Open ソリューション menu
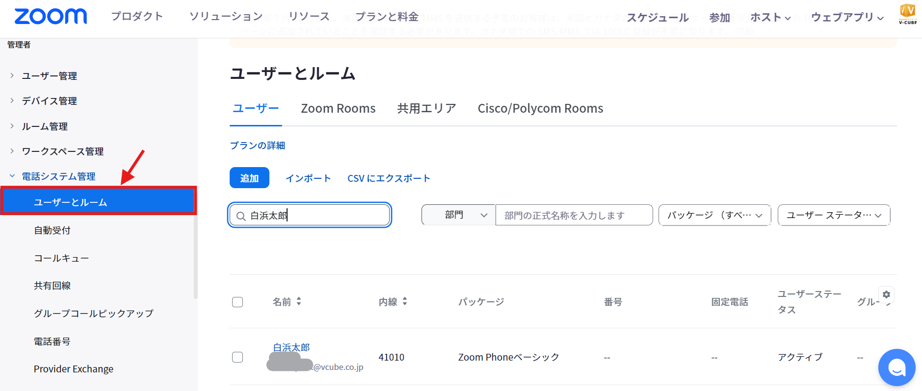922x391 pixels. (226, 16)
